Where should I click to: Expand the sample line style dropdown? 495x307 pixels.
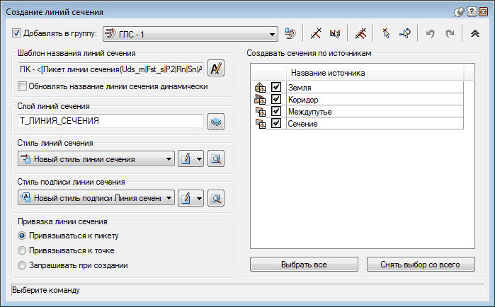[x=169, y=159]
